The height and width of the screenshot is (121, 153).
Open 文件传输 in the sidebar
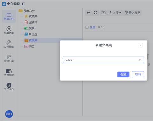(x=9, y=44)
